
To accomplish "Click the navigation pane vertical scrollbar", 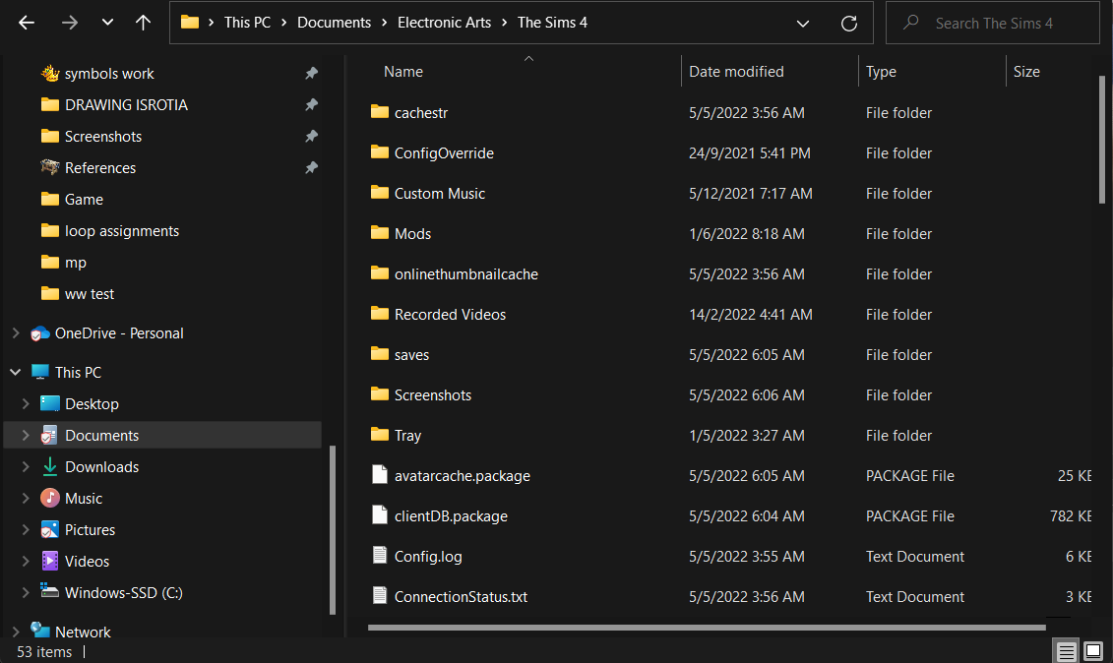I will coord(333,529).
